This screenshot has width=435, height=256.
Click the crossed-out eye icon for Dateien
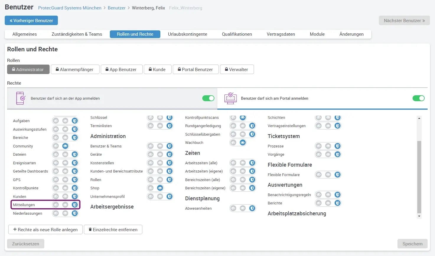[56, 154]
